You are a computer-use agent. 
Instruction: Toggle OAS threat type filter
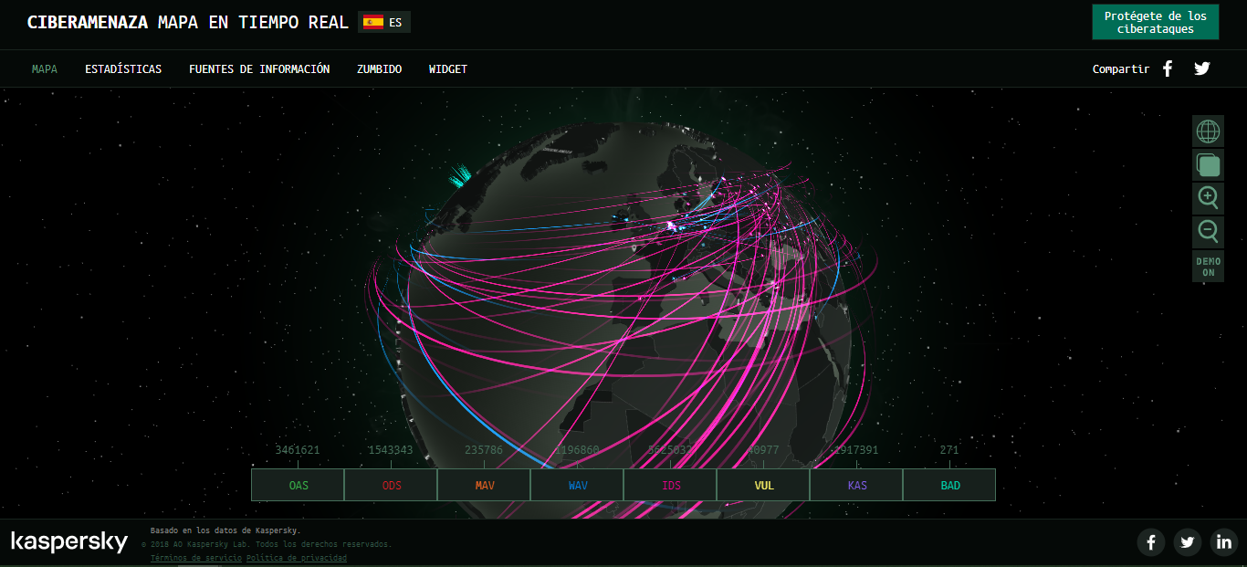click(299, 485)
